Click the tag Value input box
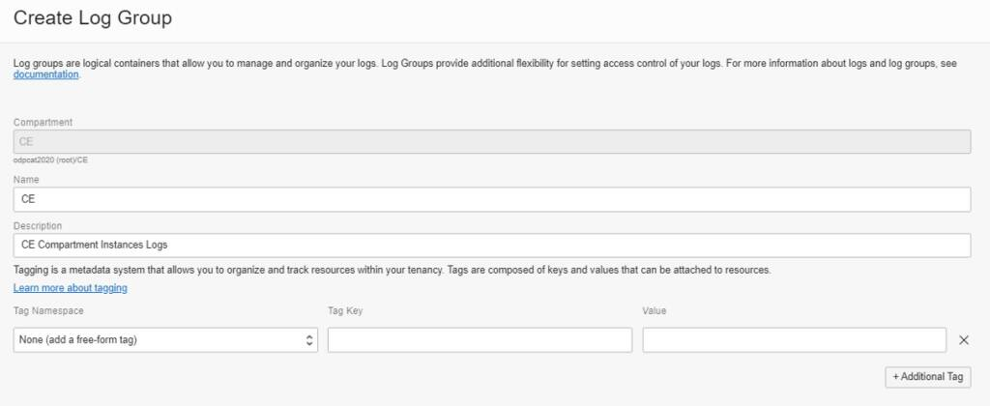 pos(794,340)
